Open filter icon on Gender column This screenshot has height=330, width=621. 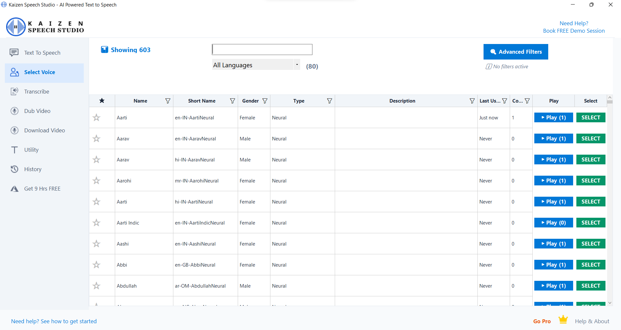click(265, 101)
